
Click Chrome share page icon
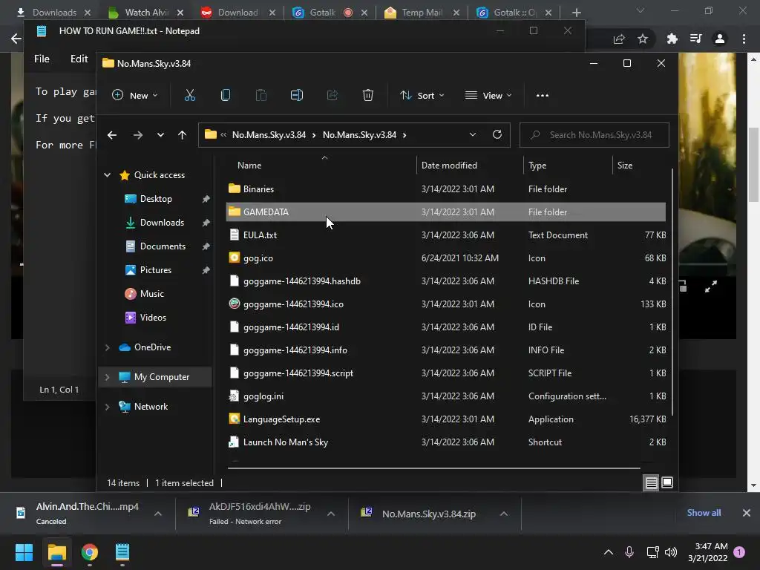coord(619,39)
